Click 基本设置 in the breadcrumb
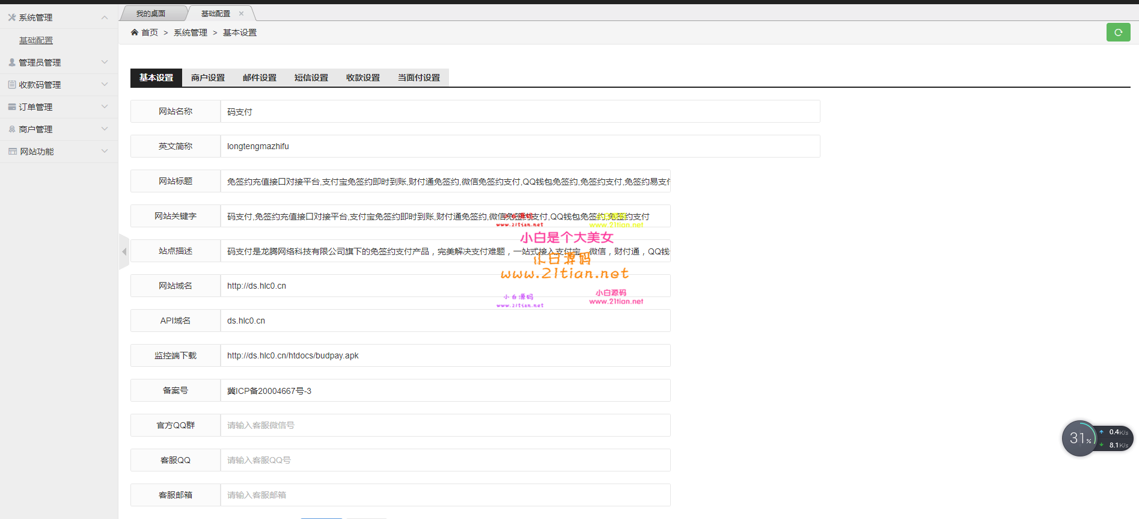Screen dimensions: 1139x519 coord(240,32)
